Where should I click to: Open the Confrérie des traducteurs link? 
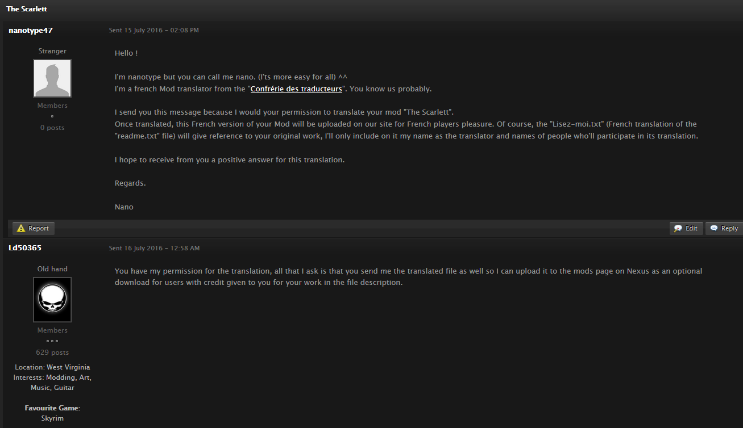(x=296, y=89)
